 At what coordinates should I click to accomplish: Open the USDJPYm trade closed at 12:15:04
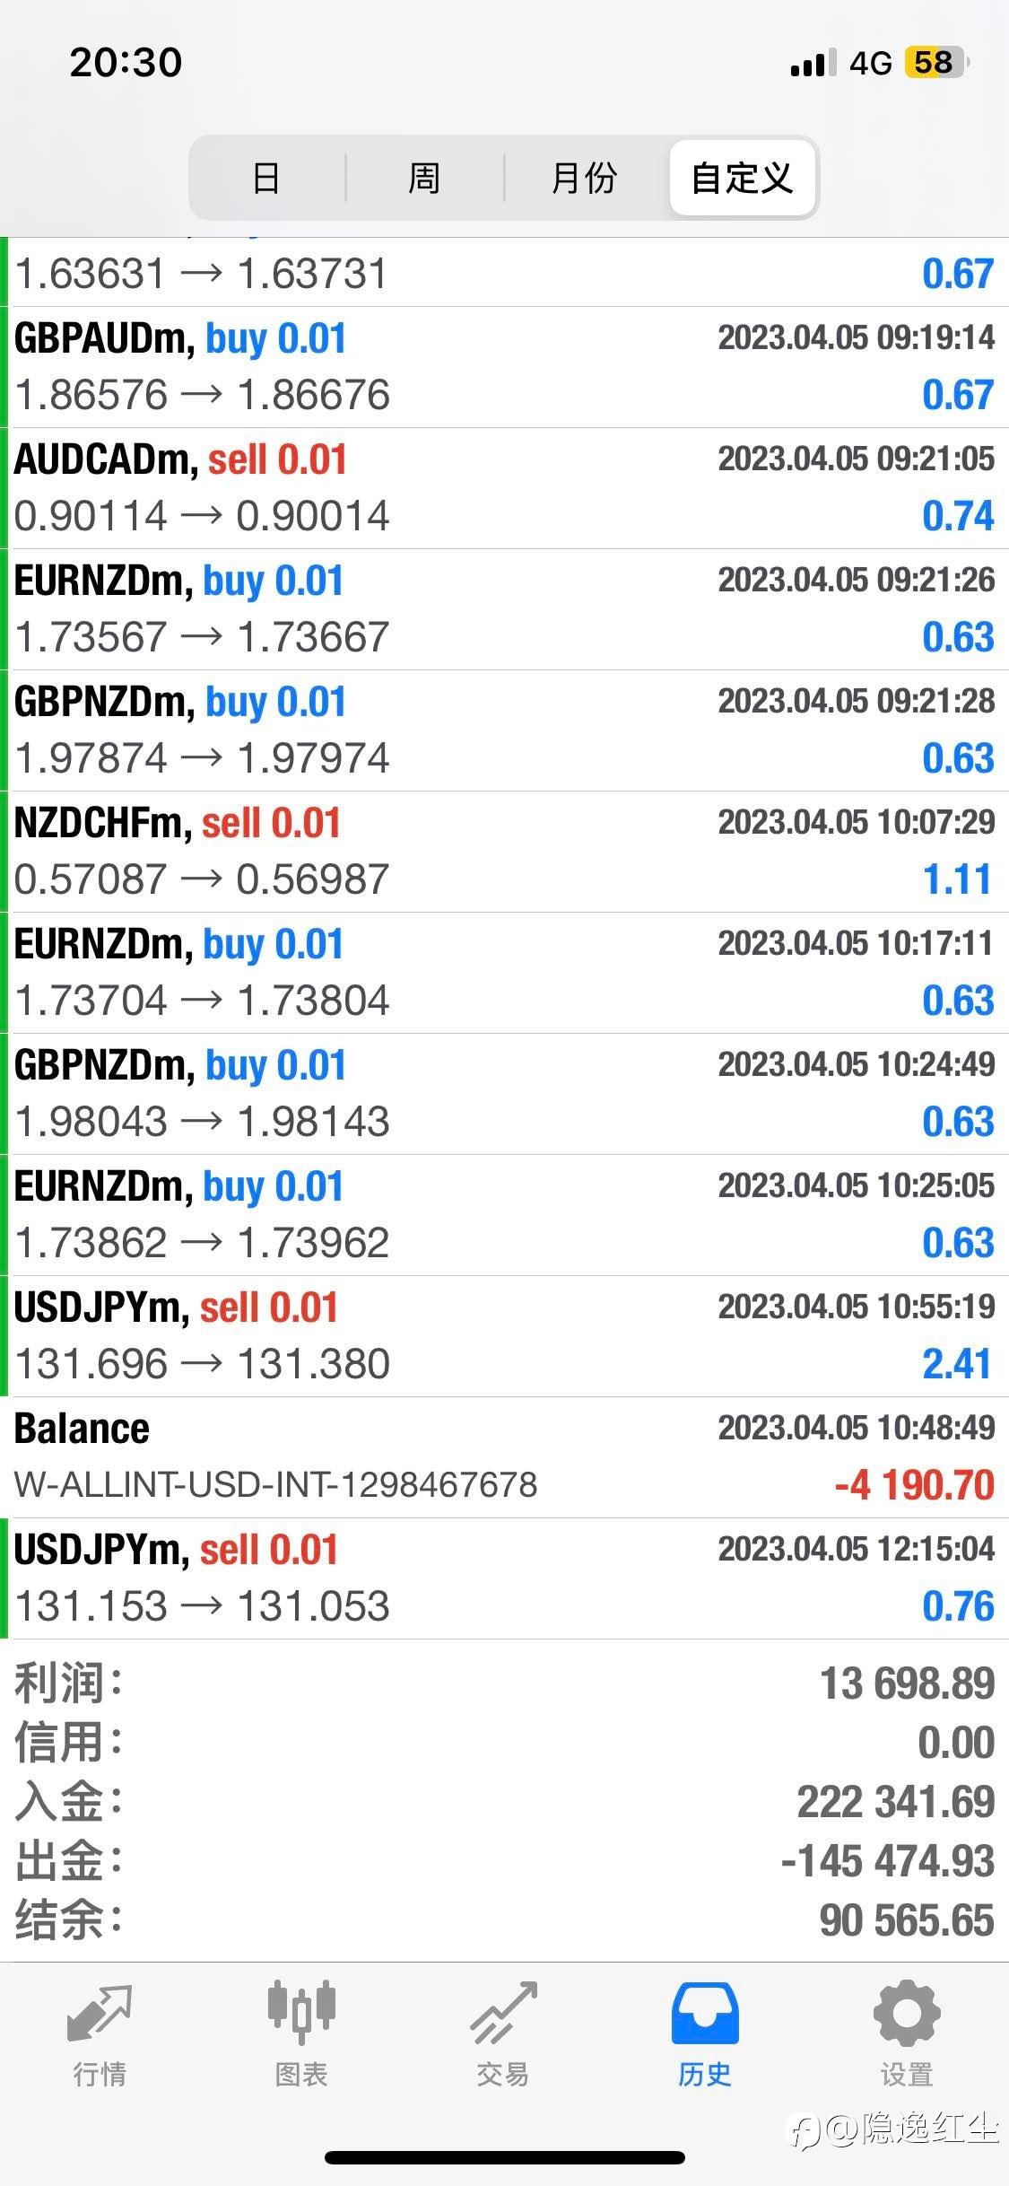click(x=504, y=1578)
